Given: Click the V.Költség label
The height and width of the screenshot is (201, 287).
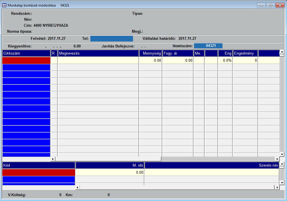Looking at the screenshot, I should (17, 195).
